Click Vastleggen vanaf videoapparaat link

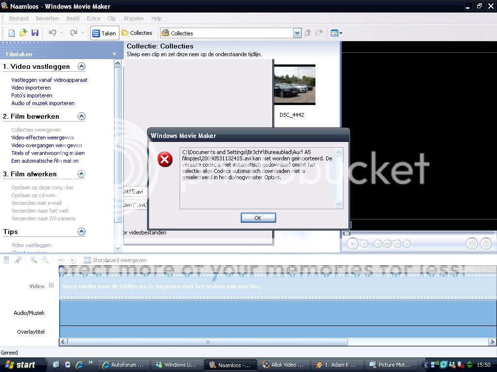pyautogui.click(x=50, y=80)
